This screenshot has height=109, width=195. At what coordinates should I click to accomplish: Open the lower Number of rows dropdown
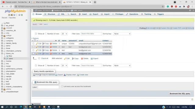64,66
